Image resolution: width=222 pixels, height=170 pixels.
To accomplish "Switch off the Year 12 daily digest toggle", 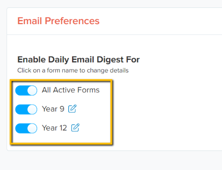I will point(26,128).
